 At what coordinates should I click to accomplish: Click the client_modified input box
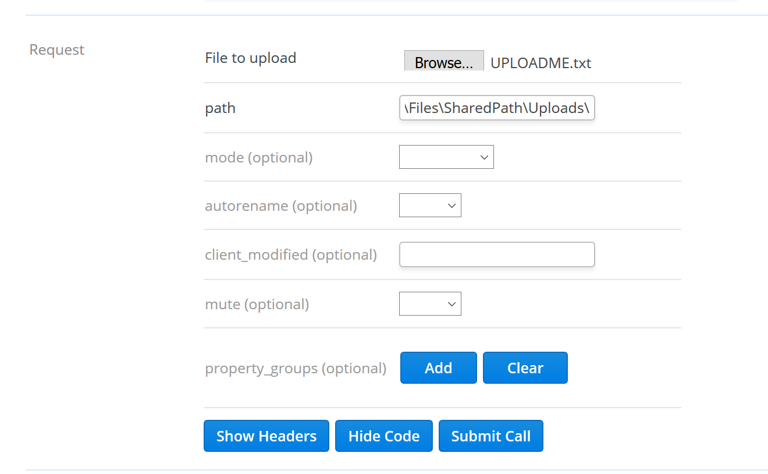tap(497, 254)
